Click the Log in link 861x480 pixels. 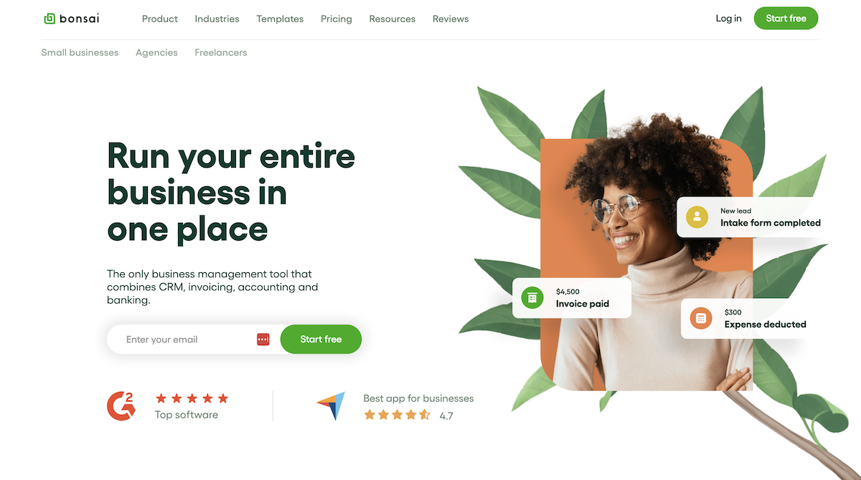729,19
